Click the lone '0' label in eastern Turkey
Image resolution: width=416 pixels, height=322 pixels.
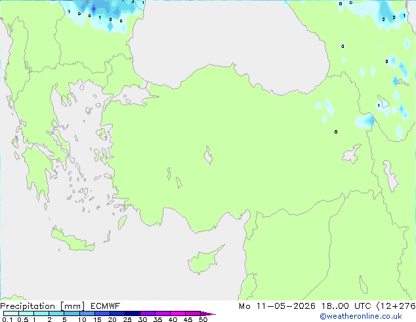336,132
